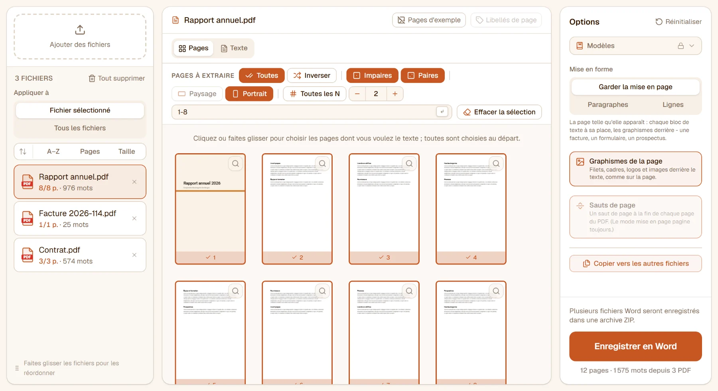Click the PDF icon of Contrat.pdf
718x391 pixels.
click(27, 255)
